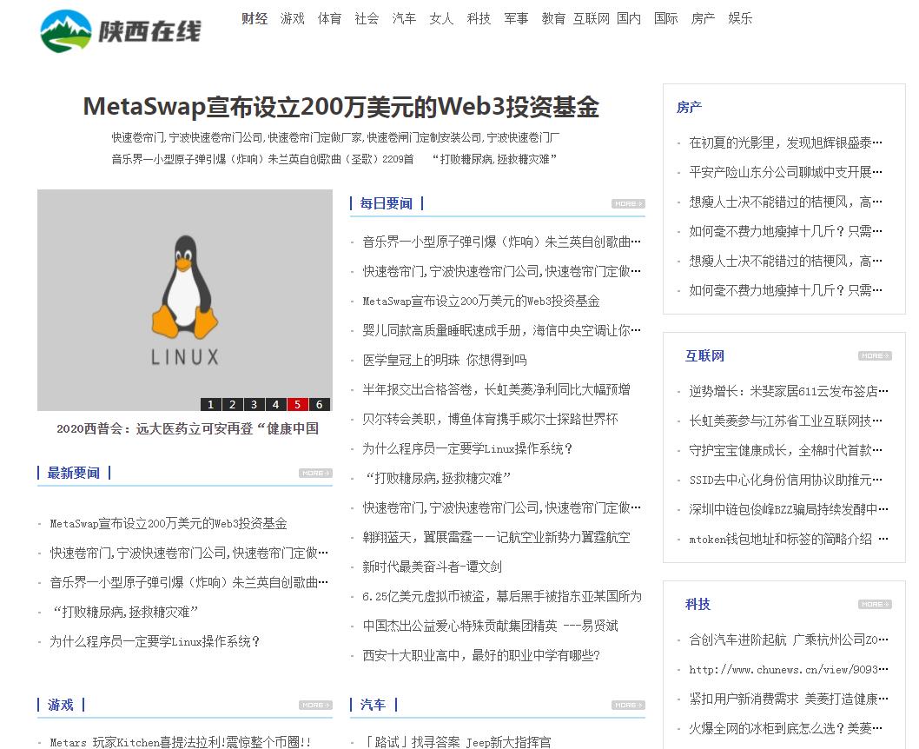Click MORE icon in 游戏 section header
This screenshot has width=919, height=749.
315,705
